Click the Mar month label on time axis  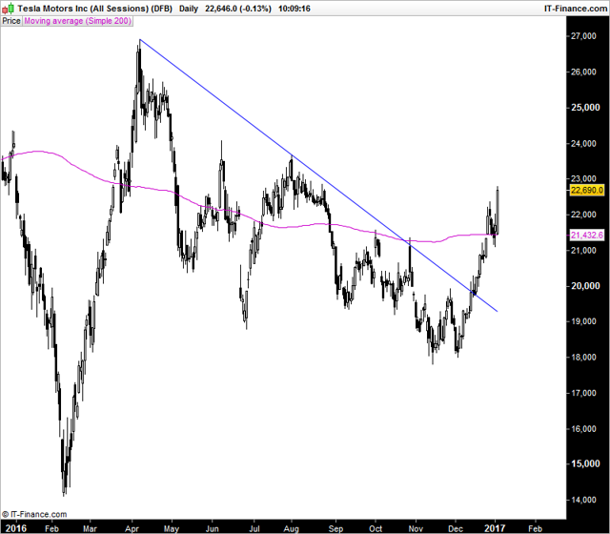point(90,528)
